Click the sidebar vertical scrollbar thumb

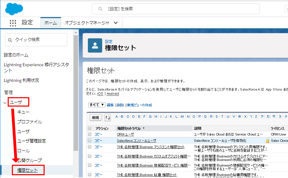(x=76, y=93)
